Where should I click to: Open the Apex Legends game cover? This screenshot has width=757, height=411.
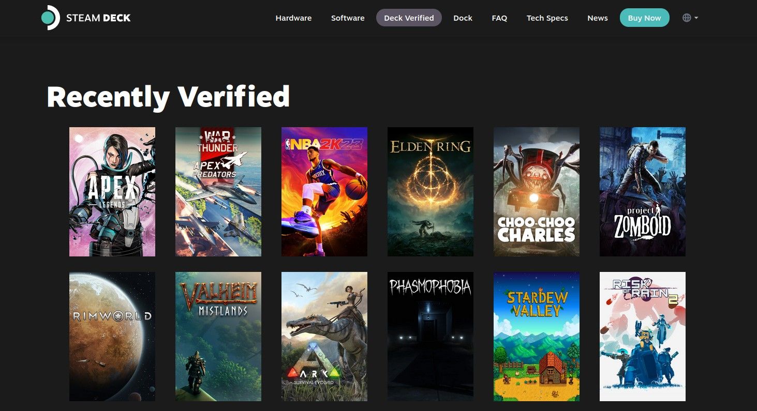pos(112,192)
